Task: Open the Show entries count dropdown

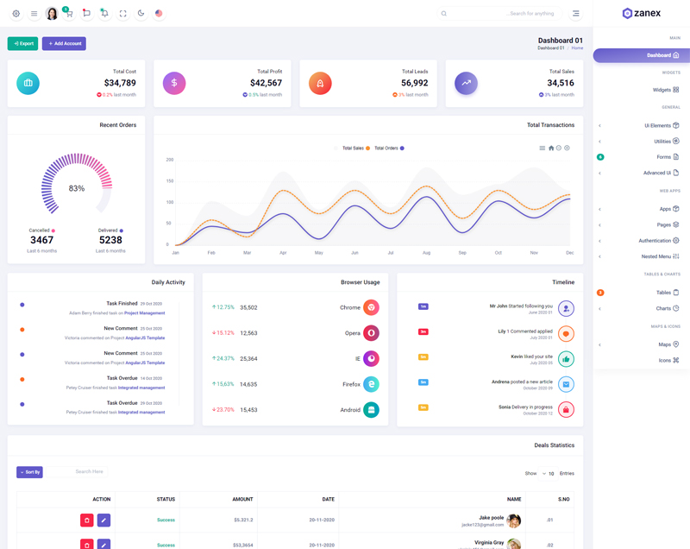Action: pos(549,474)
